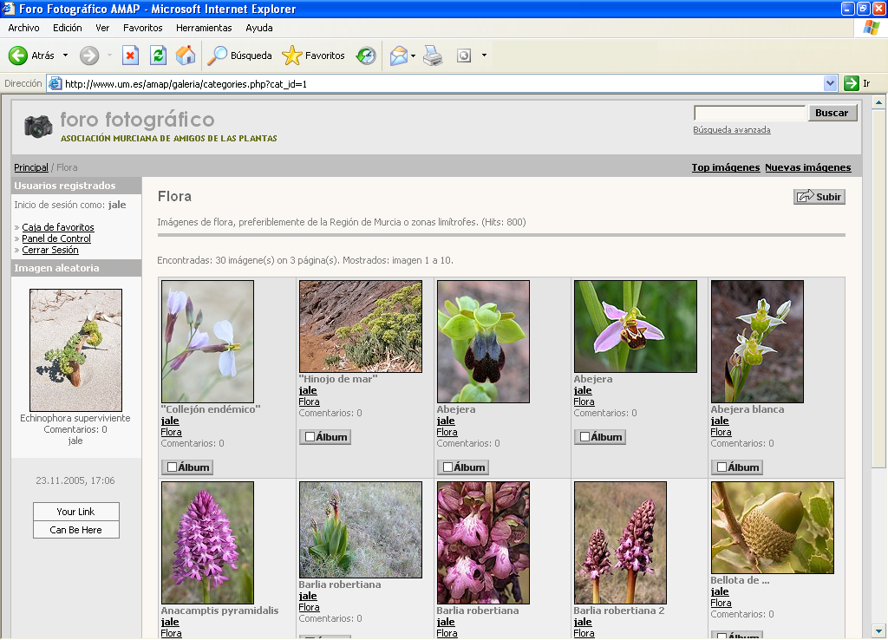Click the Windows flag logo
Viewport: 888px width, 640px height.
(x=871, y=28)
